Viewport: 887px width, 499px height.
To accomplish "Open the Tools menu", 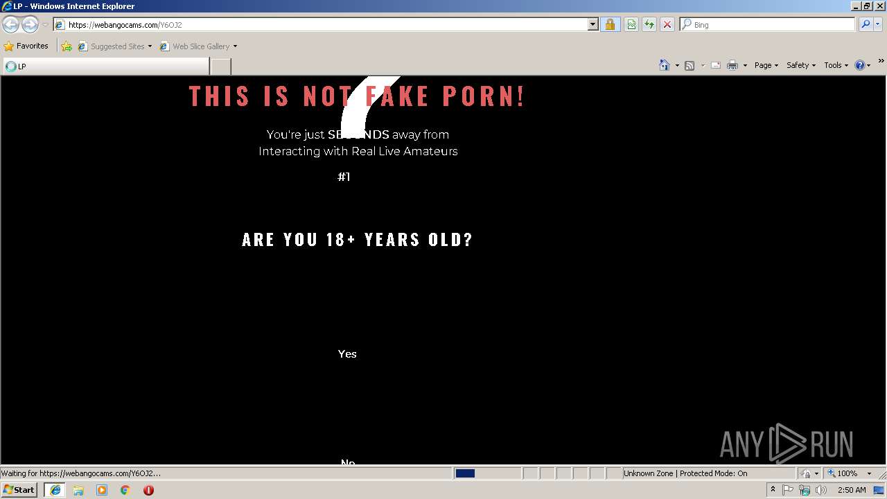I will click(x=836, y=65).
